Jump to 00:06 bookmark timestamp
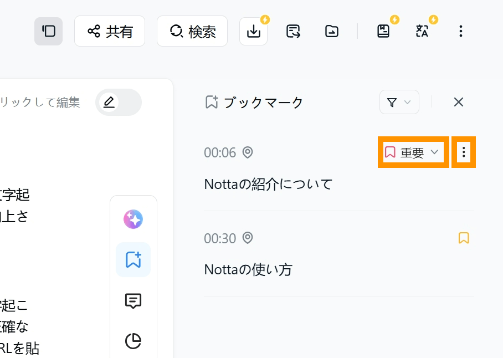The height and width of the screenshot is (358, 503). tap(220, 152)
